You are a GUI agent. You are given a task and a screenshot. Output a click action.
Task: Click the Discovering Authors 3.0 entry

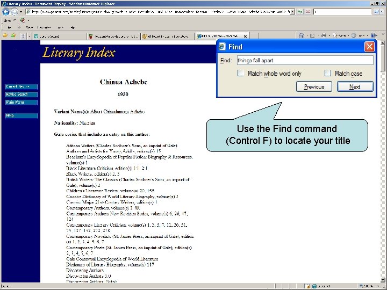pos(88,276)
